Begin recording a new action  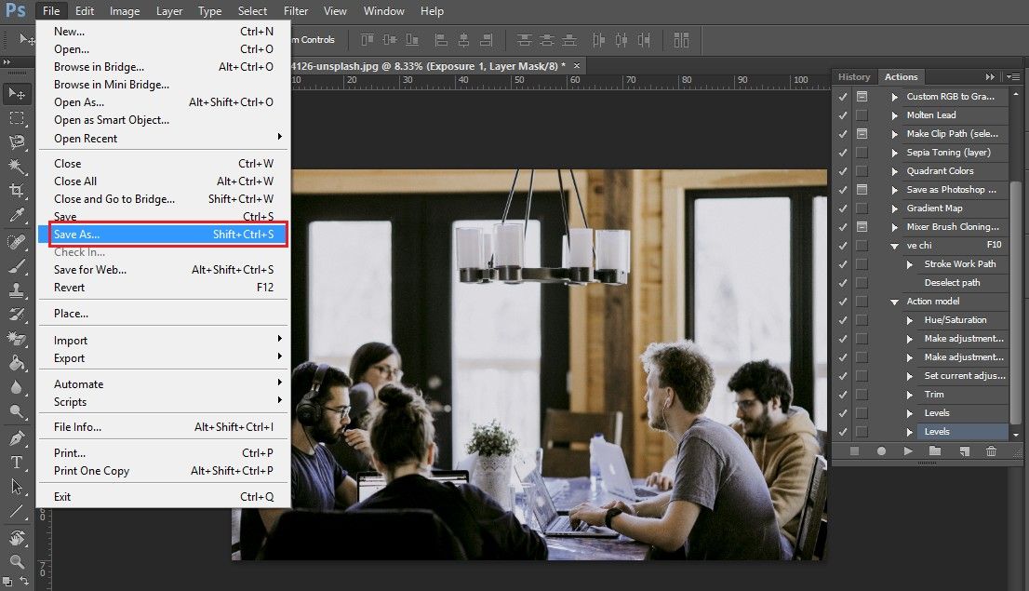coord(881,450)
